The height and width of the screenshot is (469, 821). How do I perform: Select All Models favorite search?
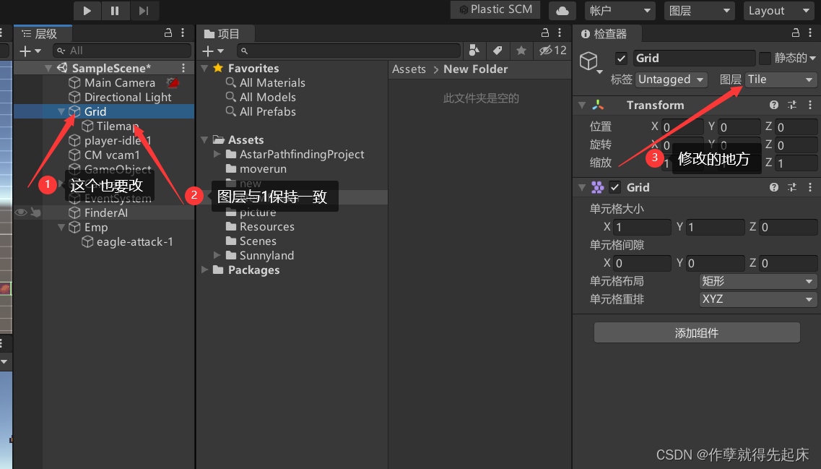pyautogui.click(x=268, y=98)
